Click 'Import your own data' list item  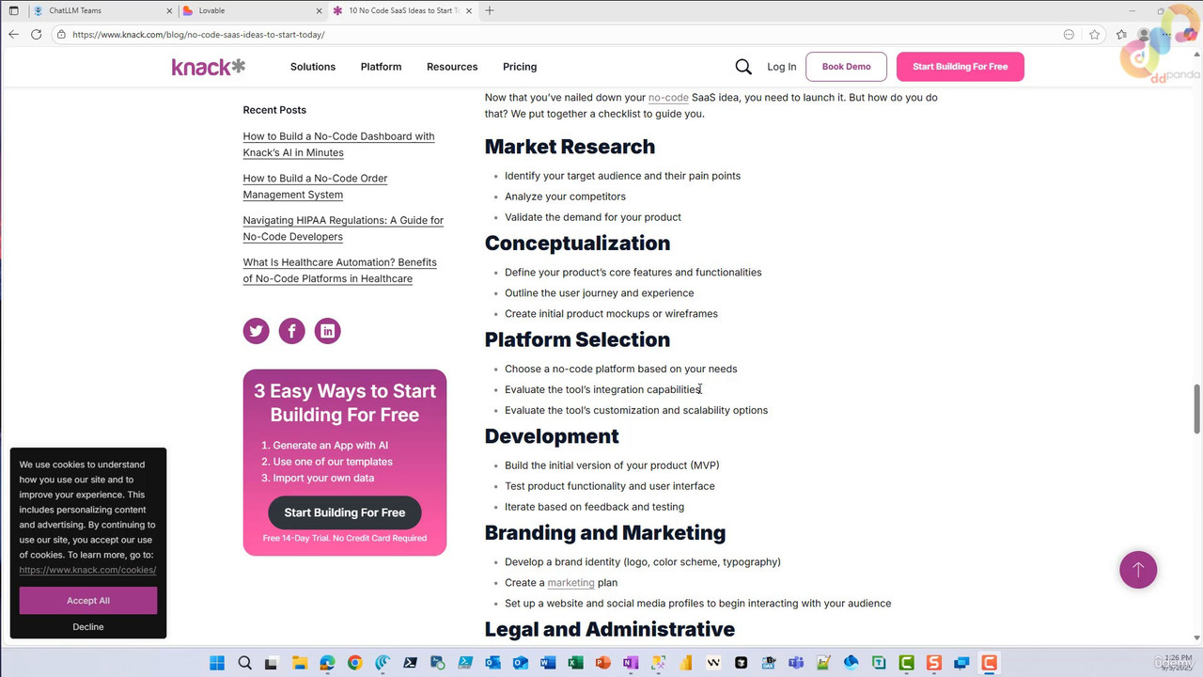click(x=323, y=478)
